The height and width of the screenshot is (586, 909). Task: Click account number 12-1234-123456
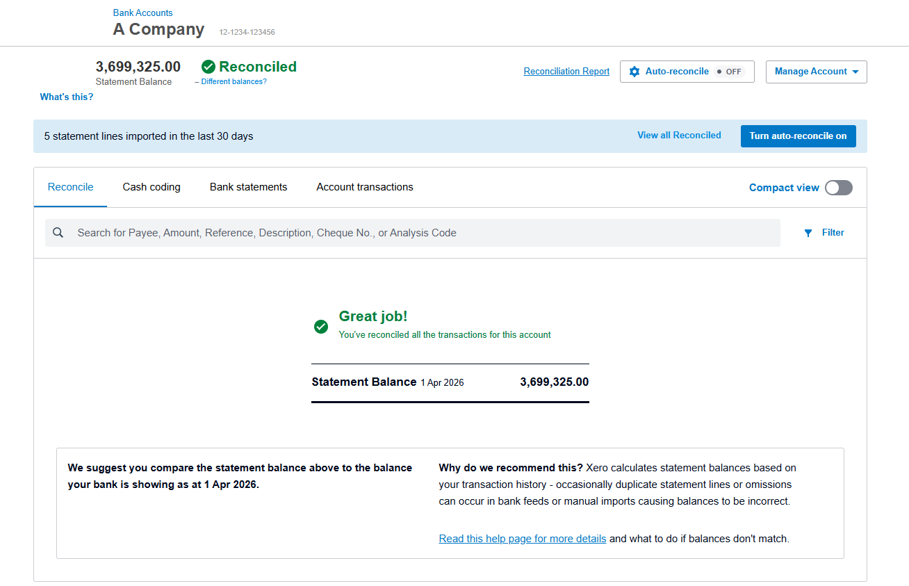pos(247,32)
